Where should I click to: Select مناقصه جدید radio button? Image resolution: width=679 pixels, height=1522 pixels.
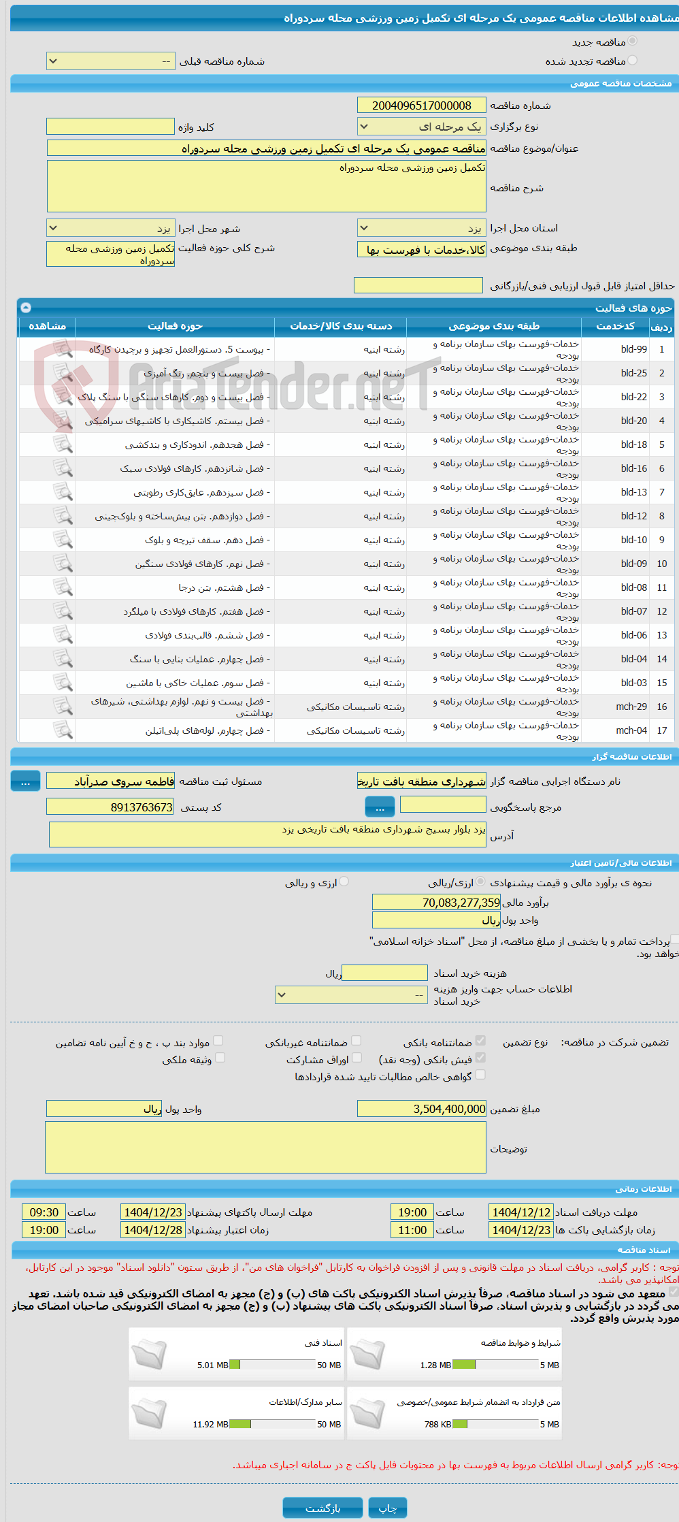coord(633,42)
